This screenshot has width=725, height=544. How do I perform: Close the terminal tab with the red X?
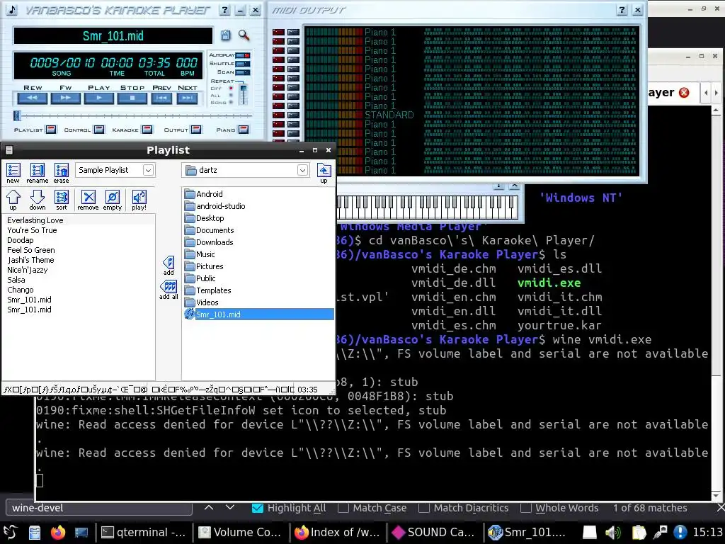click(x=684, y=93)
